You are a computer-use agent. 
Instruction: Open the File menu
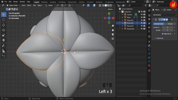click(6, 2)
